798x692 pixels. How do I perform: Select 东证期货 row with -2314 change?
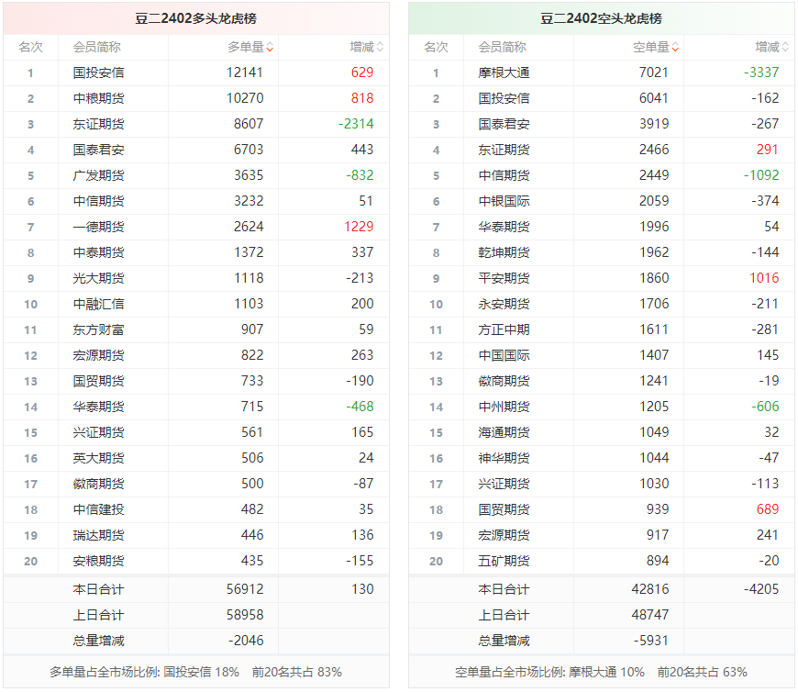(x=196, y=124)
